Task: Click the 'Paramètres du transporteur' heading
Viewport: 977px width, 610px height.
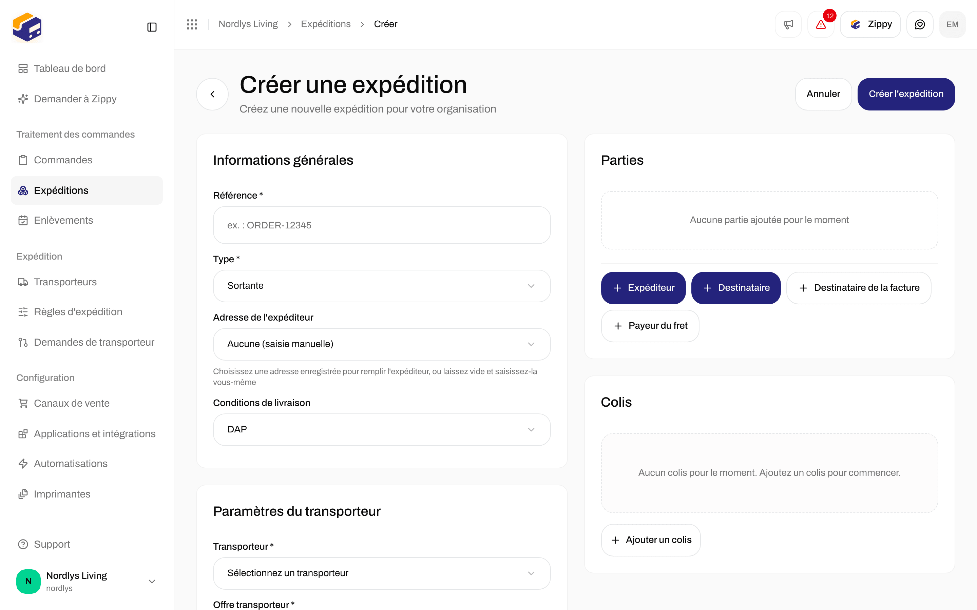Action: [x=297, y=511]
